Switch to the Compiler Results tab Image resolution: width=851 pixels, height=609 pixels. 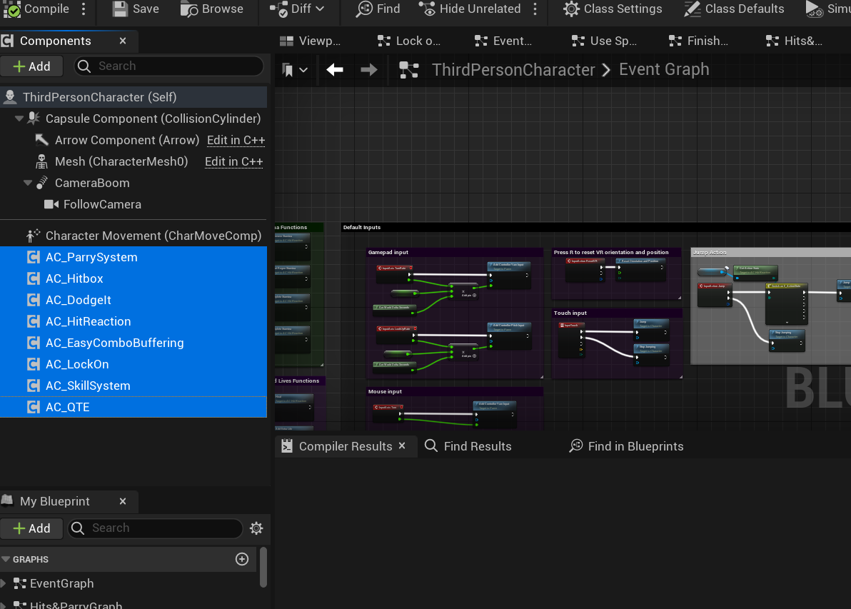(x=346, y=446)
